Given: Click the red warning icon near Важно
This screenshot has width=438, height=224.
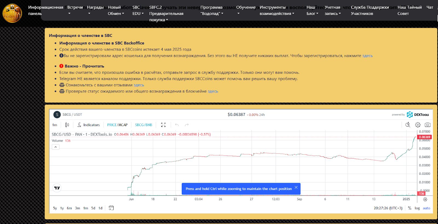Looking at the screenshot, I should (61, 66).
